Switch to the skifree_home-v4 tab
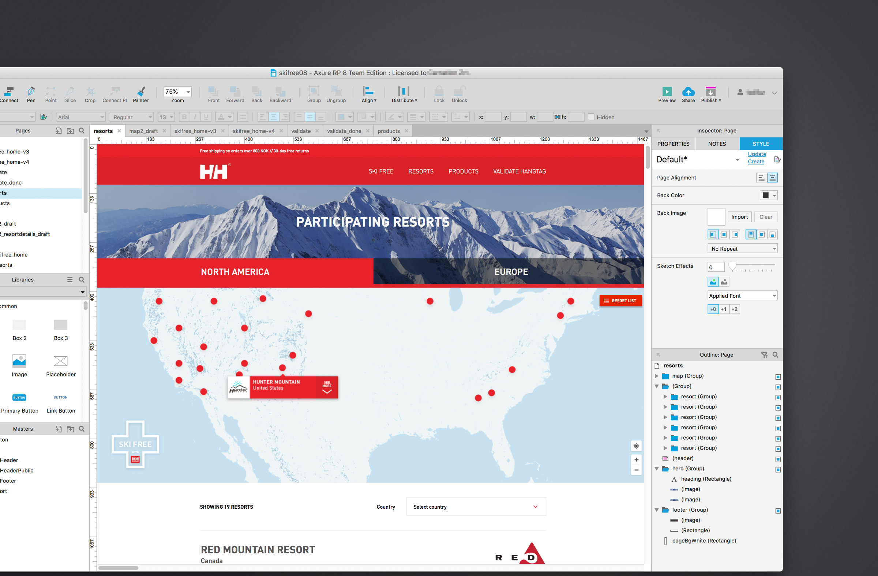Screen dimensions: 878x576 (254, 131)
